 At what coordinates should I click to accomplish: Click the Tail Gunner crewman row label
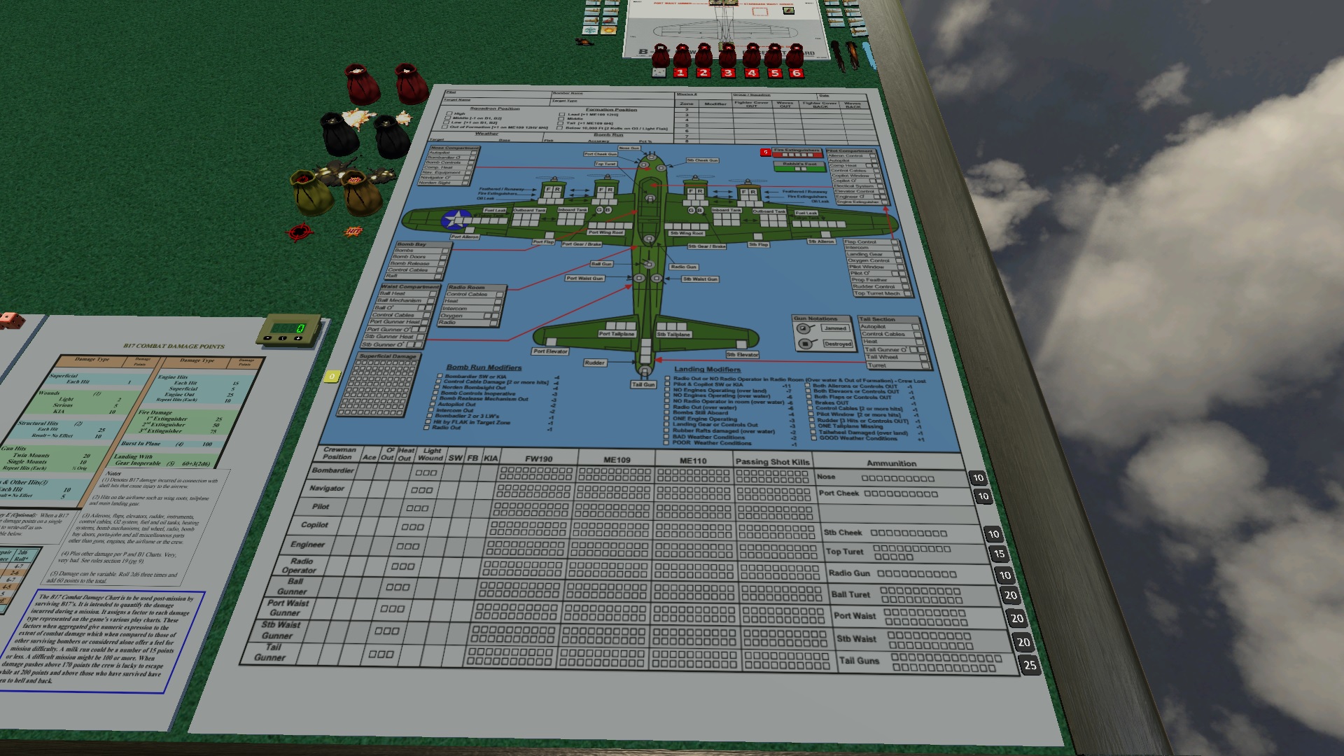coord(272,652)
